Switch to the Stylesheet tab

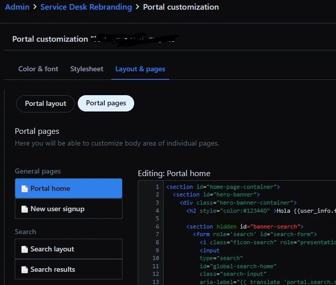86,69
